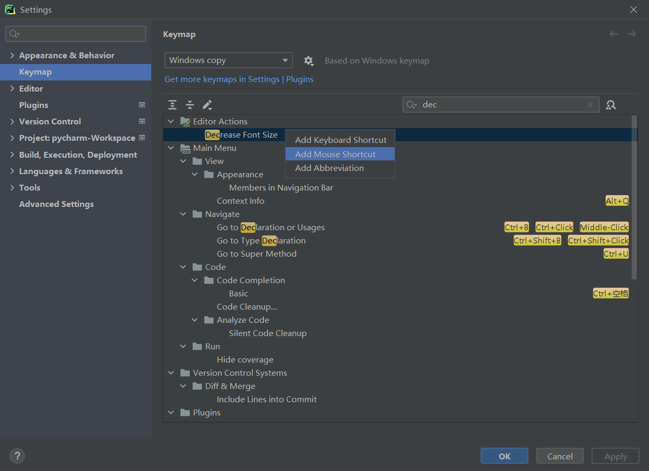Click the project-level icon next to Version Control
This screenshot has height=471, width=649.
(142, 121)
